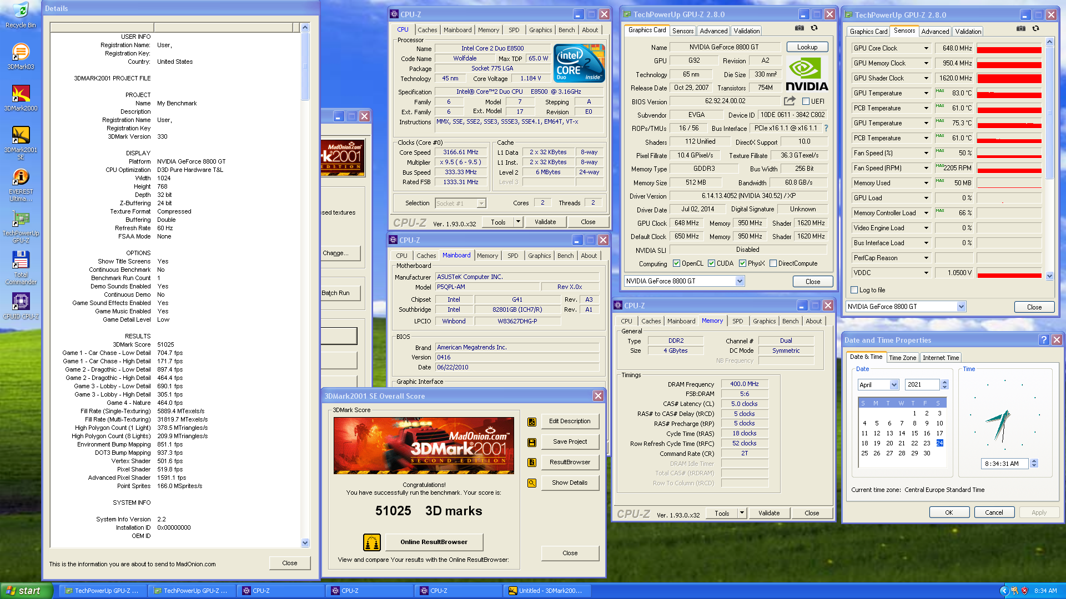Image resolution: width=1066 pixels, height=599 pixels.
Task: Enable the Log to file checkbox
Action: pyautogui.click(x=854, y=290)
